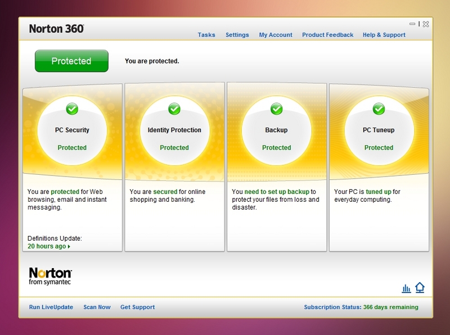Open the Tasks menu
This screenshot has height=335, width=450.
pos(206,35)
